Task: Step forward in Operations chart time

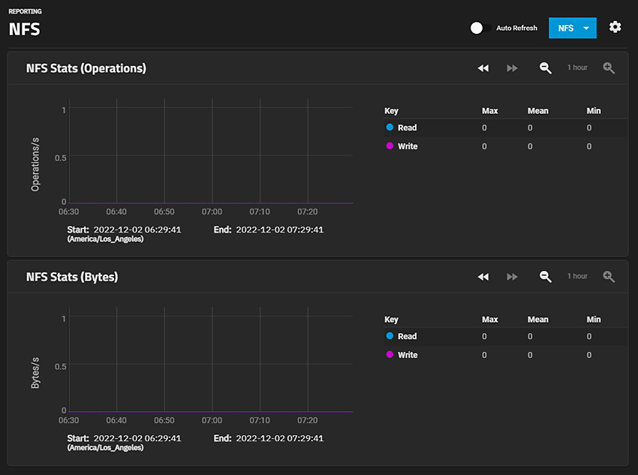Action: pos(512,68)
